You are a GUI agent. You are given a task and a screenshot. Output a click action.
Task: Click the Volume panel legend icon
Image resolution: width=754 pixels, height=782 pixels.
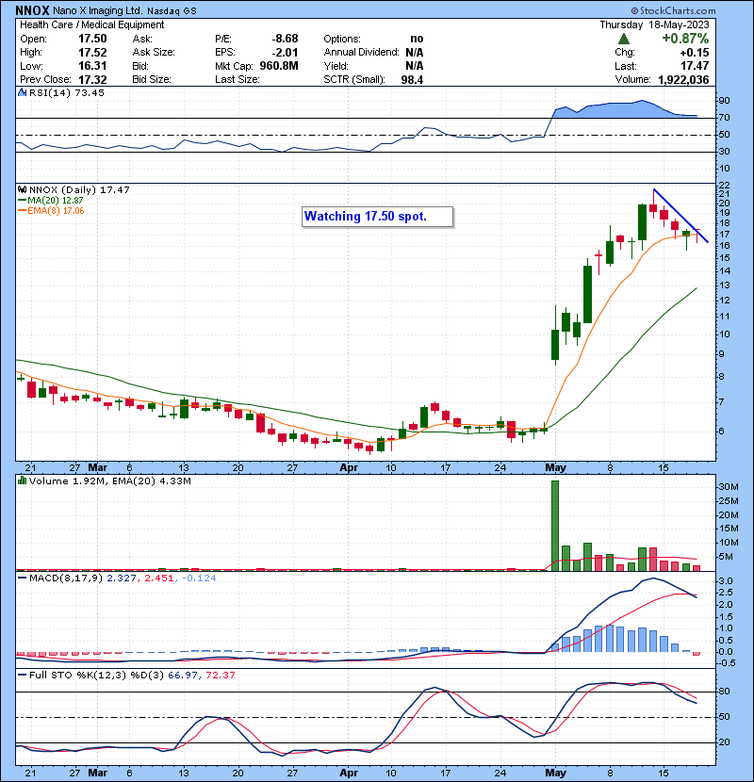tap(22, 481)
